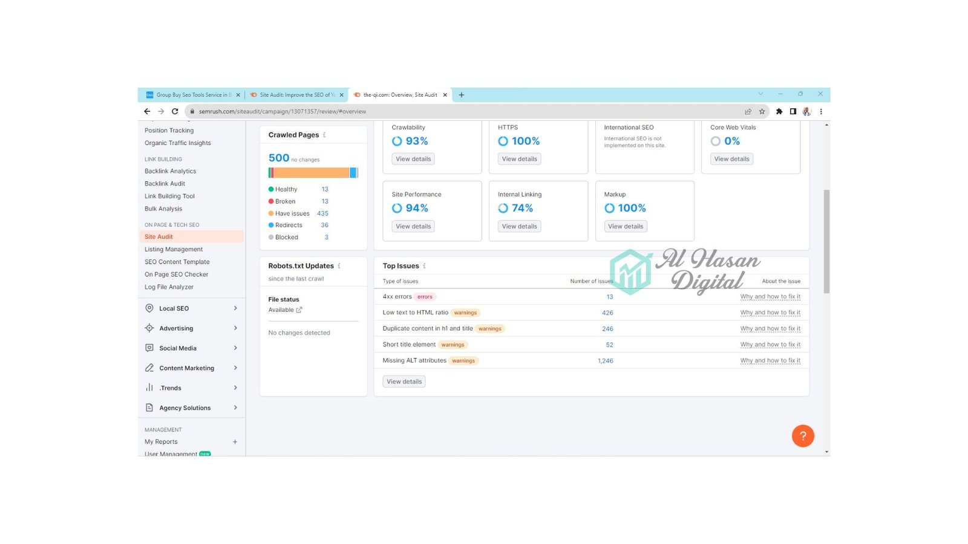Screen dimensions: 968x544
Task: Click the Content Marketing pencil icon
Action: pos(149,368)
